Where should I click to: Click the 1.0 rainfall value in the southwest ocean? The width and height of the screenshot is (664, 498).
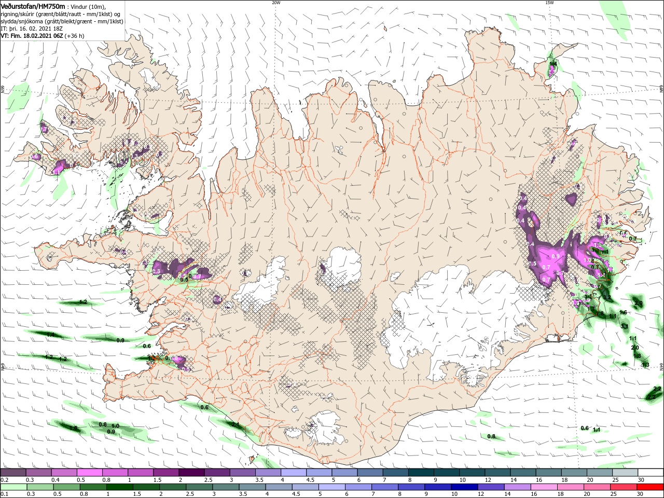coord(115,426)
